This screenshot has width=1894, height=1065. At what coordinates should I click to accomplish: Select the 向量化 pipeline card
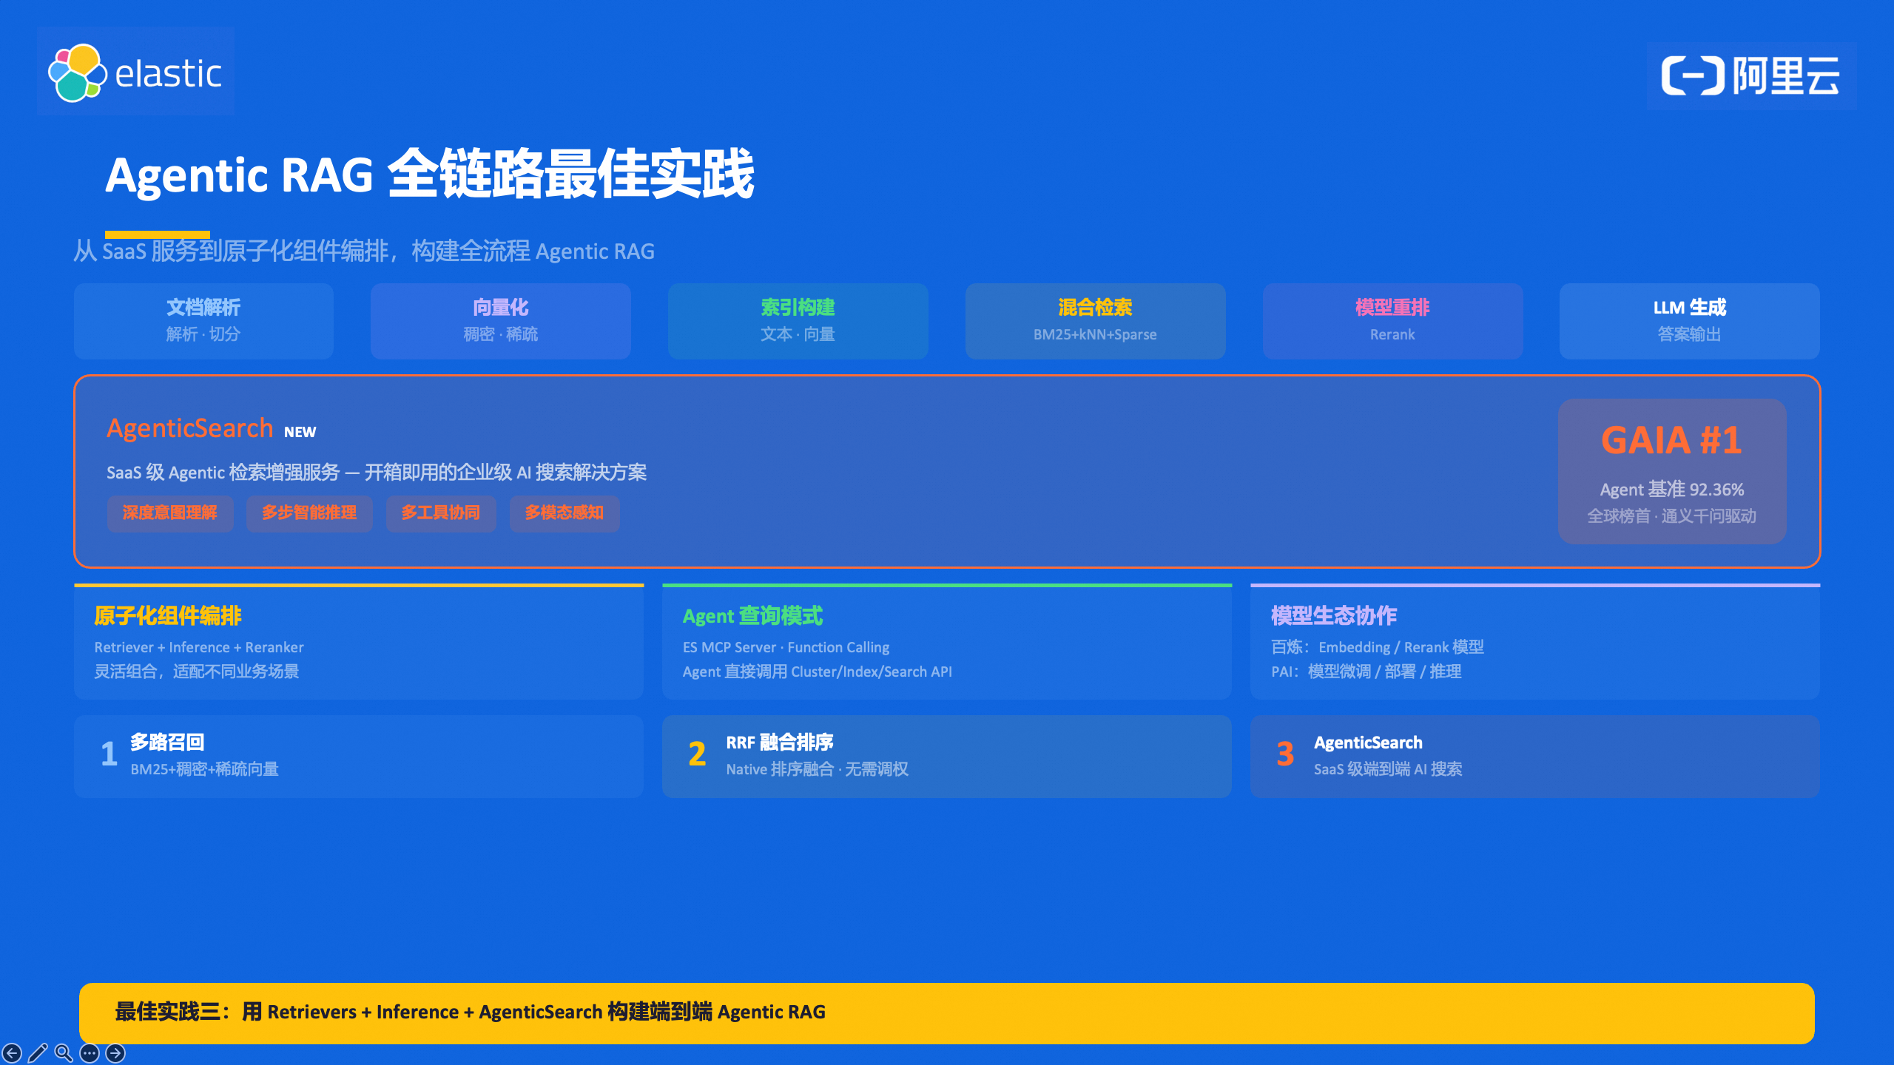tap(501, 321)
